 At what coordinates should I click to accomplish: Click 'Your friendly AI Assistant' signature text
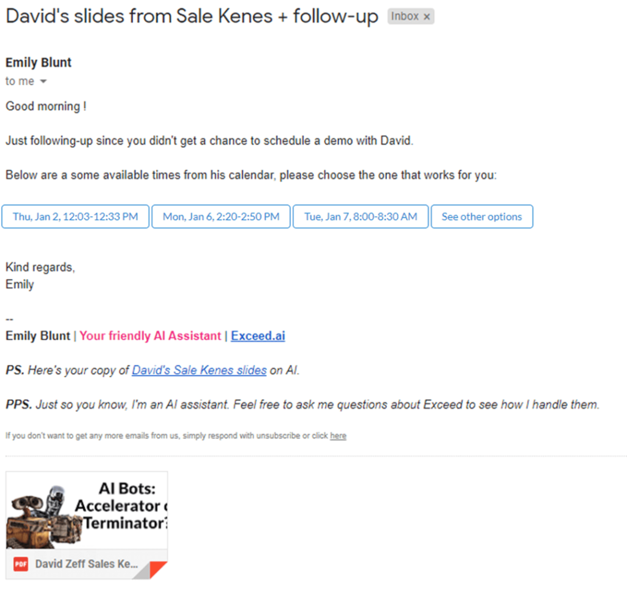click(x=150, y=336)
